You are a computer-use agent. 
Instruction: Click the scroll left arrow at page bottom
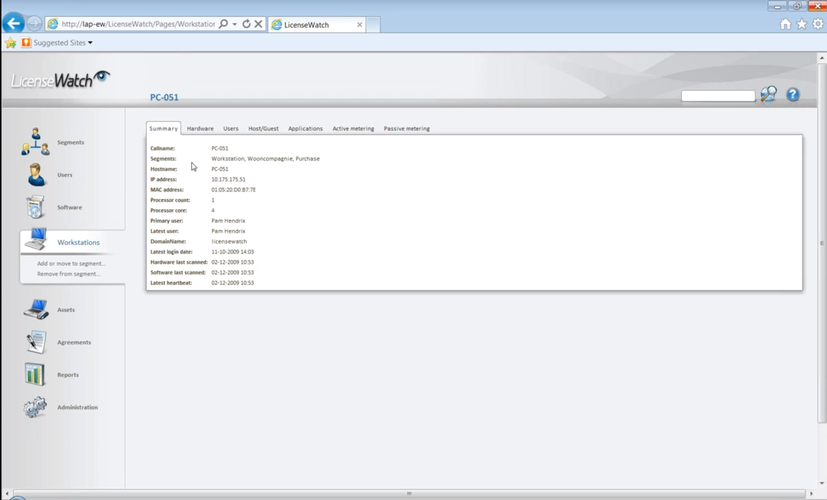coord(6,494)
